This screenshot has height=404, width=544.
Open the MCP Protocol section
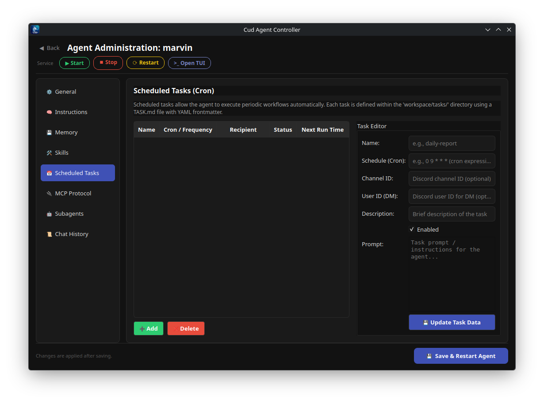point(78,193)
